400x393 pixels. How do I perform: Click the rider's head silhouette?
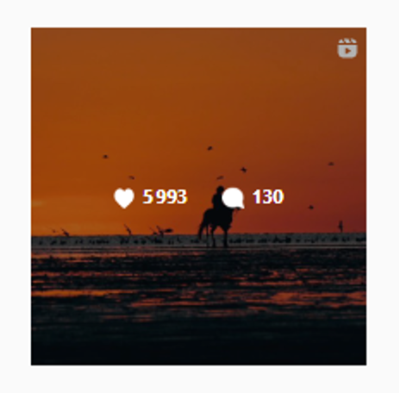click(220, 190)
